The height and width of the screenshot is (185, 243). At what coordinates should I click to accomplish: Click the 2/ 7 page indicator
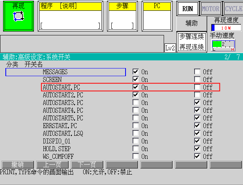pyautogui.click(x=232, y=57)
